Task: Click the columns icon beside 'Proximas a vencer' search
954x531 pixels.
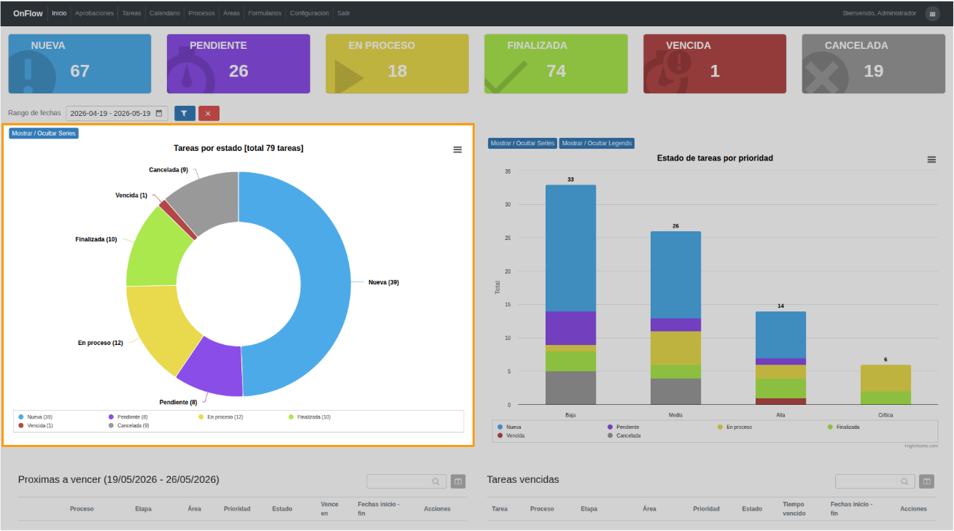Action: 458,481
